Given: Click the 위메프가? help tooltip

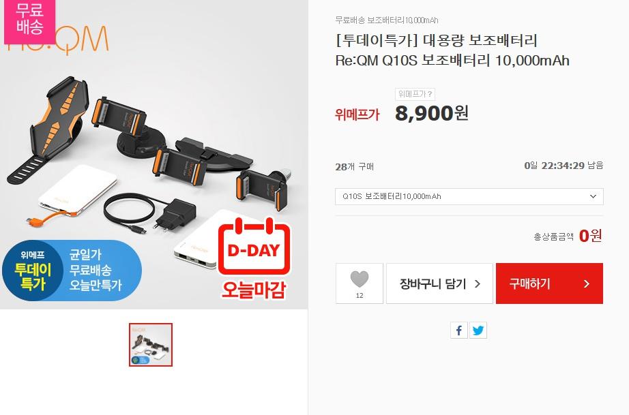Looking at the screenshot, I should click(x=415, y=94).
